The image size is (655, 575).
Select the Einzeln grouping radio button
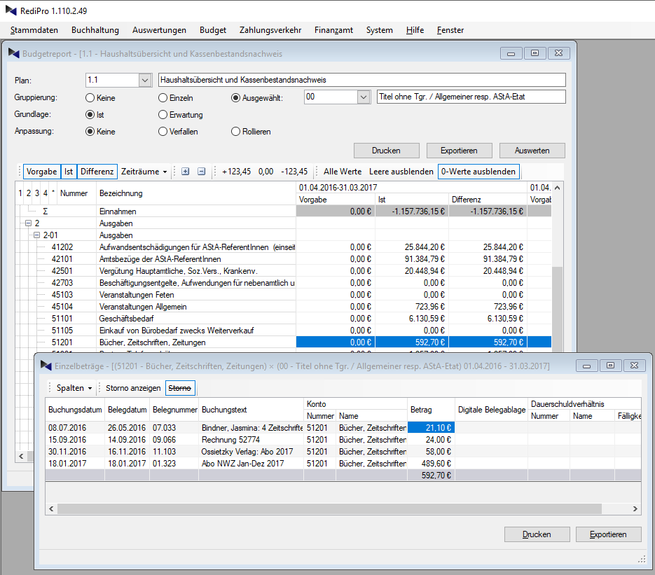click(163, 98)
